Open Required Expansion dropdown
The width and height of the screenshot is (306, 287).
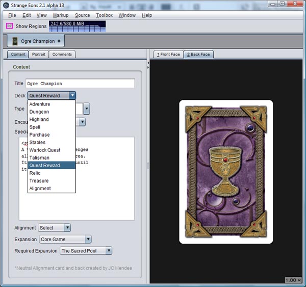point(86,251)
